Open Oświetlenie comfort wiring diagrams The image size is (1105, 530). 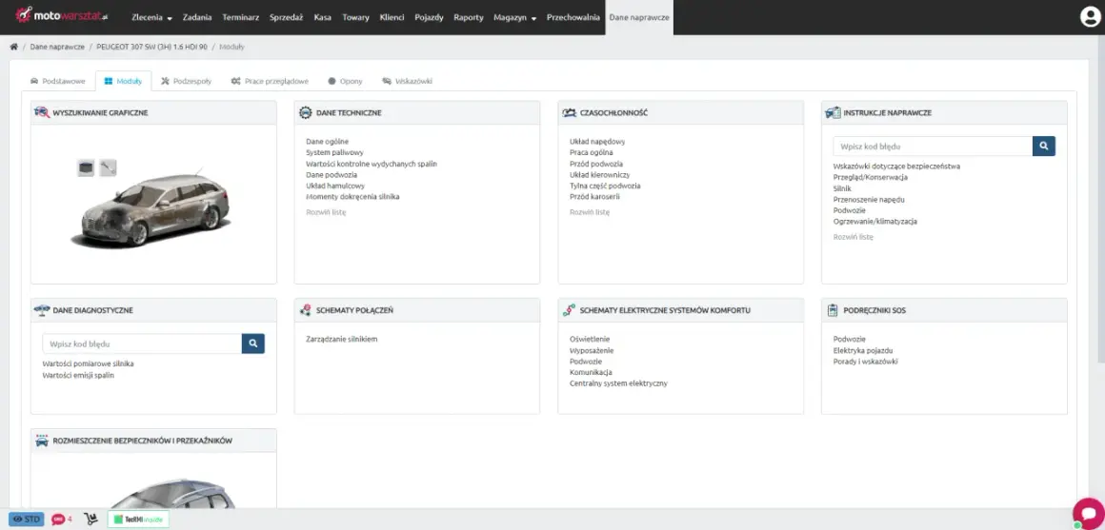(590, 340)
